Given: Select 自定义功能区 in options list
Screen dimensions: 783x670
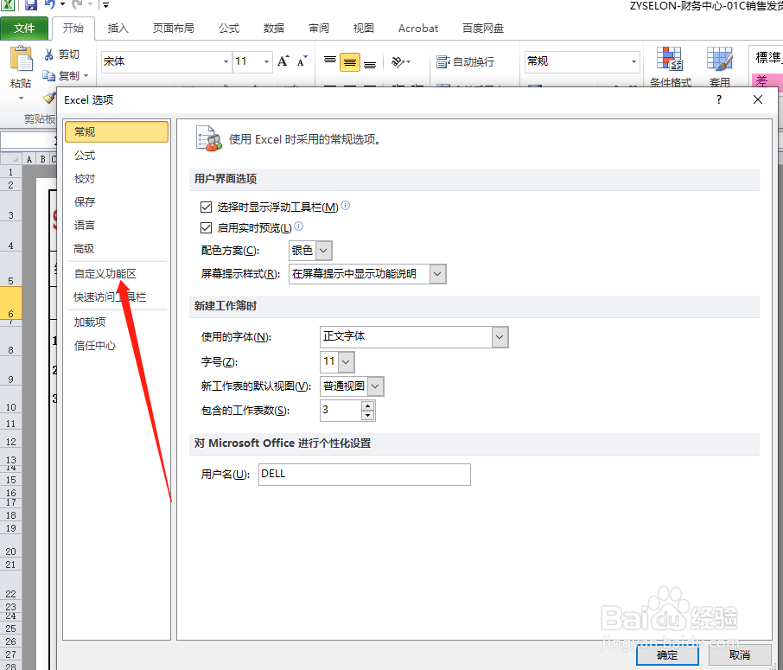Looking at the screenshot, I should pos(117,274).
